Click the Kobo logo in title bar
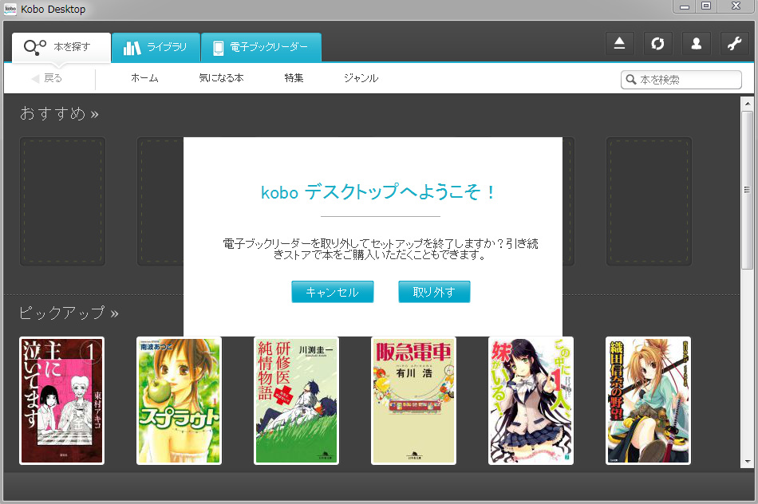The image size is (758, 504). [10, 10]
